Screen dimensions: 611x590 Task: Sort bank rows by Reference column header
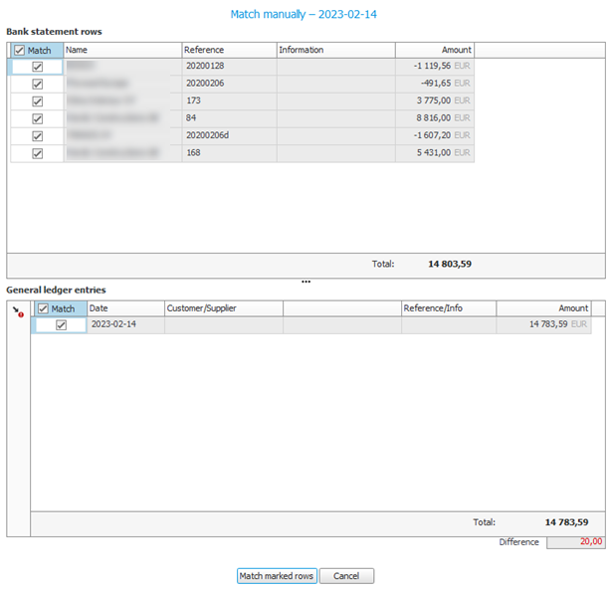point(228,50)
